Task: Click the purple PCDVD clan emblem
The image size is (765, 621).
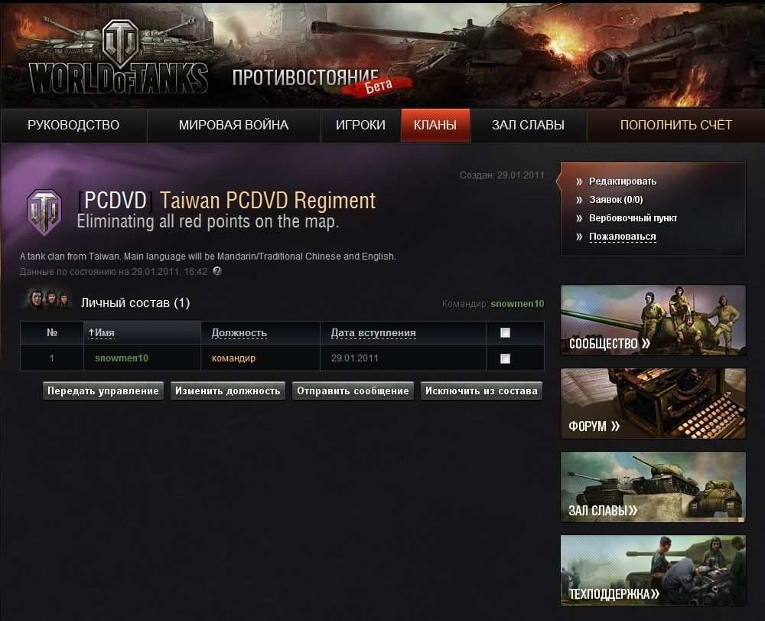Action: 44,211
